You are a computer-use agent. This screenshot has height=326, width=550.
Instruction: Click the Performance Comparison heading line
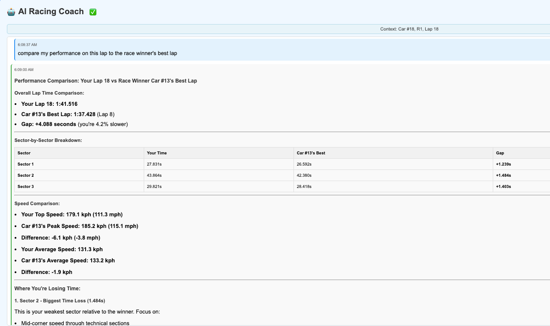[x=105, y=81]
